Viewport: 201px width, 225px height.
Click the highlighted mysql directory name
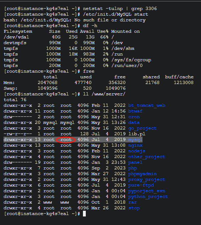click(135, 140)
